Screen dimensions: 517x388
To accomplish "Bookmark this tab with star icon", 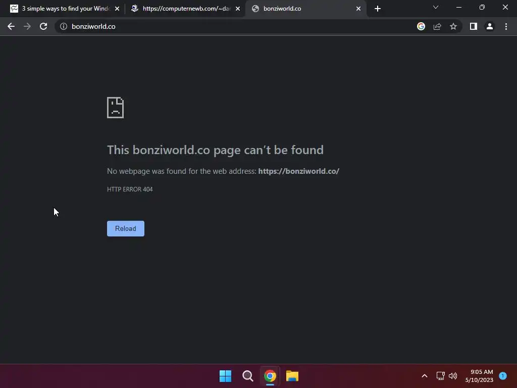I will (453, 26).
